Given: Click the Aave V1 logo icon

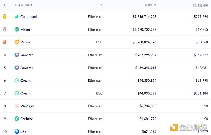Looking at the screenshot, I should tap(17, 68).
